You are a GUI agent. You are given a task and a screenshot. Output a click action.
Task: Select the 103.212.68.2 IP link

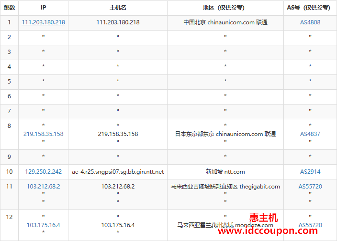coord(43,187)
